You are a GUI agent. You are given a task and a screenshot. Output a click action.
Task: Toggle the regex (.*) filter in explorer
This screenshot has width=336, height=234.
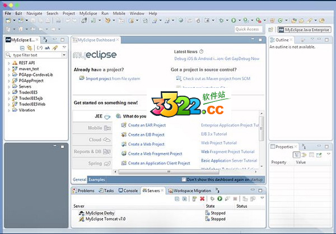tap(40, 48)
